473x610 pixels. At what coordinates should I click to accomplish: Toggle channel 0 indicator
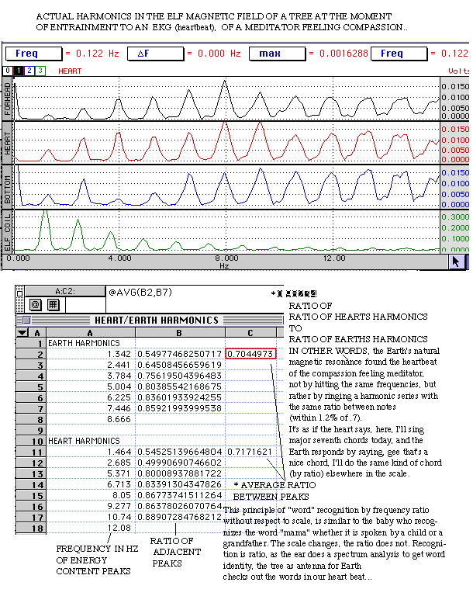[x=8, y=71]
